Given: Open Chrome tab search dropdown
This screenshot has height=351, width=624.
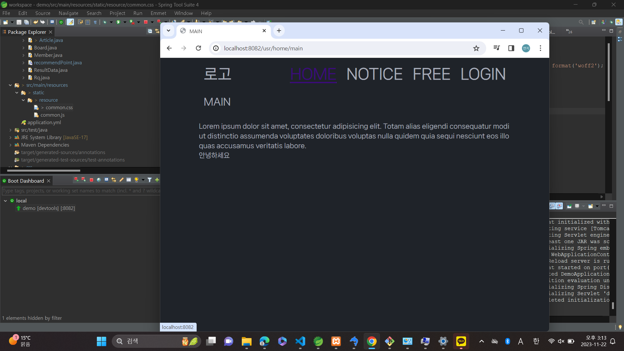Looking at the screenshot, I should coord(168,31).
